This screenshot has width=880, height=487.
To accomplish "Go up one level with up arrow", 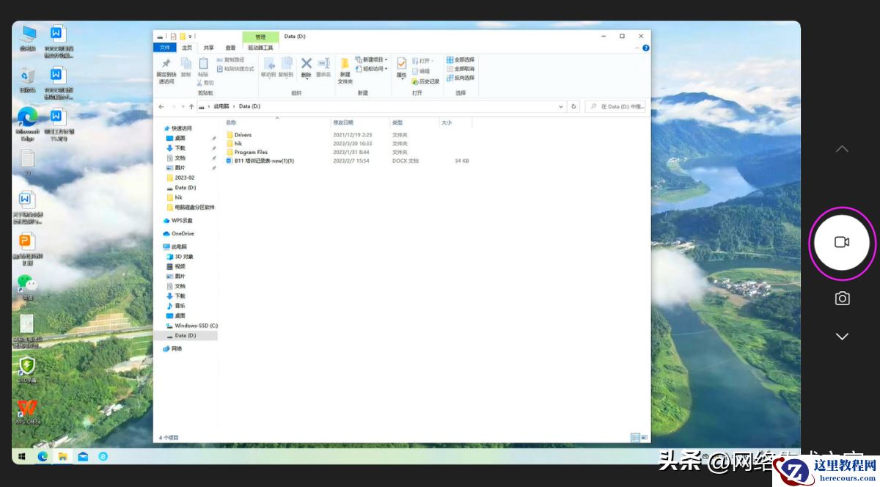I will click(x=191, y=106).
